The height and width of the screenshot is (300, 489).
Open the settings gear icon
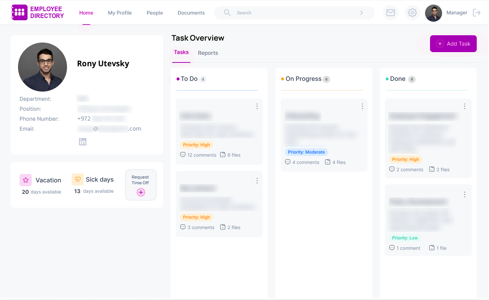(x=412, y=13)
